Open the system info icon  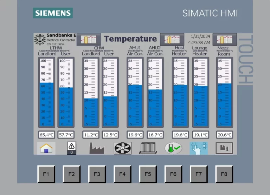pyautogui.click(x=224, y=148)
